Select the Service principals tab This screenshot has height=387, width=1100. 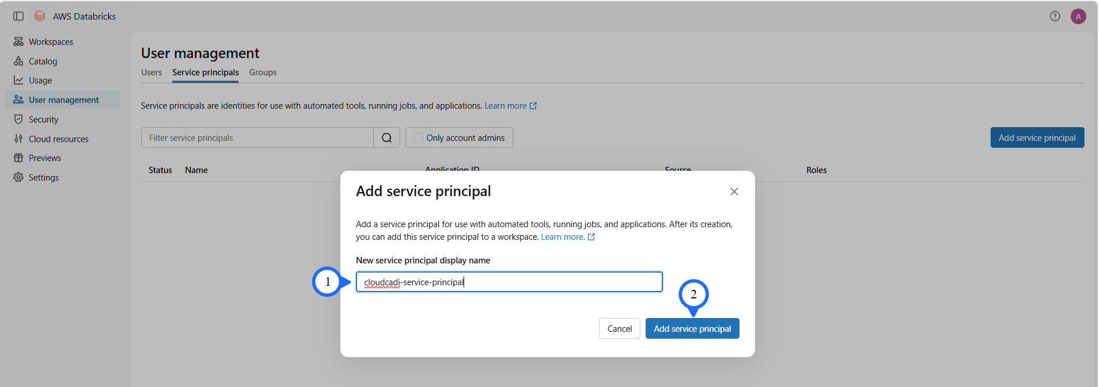point(206,72)
